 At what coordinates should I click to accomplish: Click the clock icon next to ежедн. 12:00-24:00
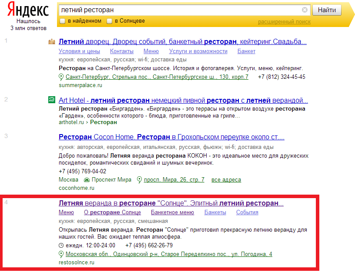point(61,246)
